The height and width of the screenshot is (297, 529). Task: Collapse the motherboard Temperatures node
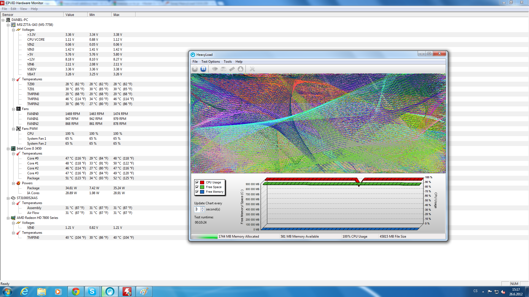(13, 79)
